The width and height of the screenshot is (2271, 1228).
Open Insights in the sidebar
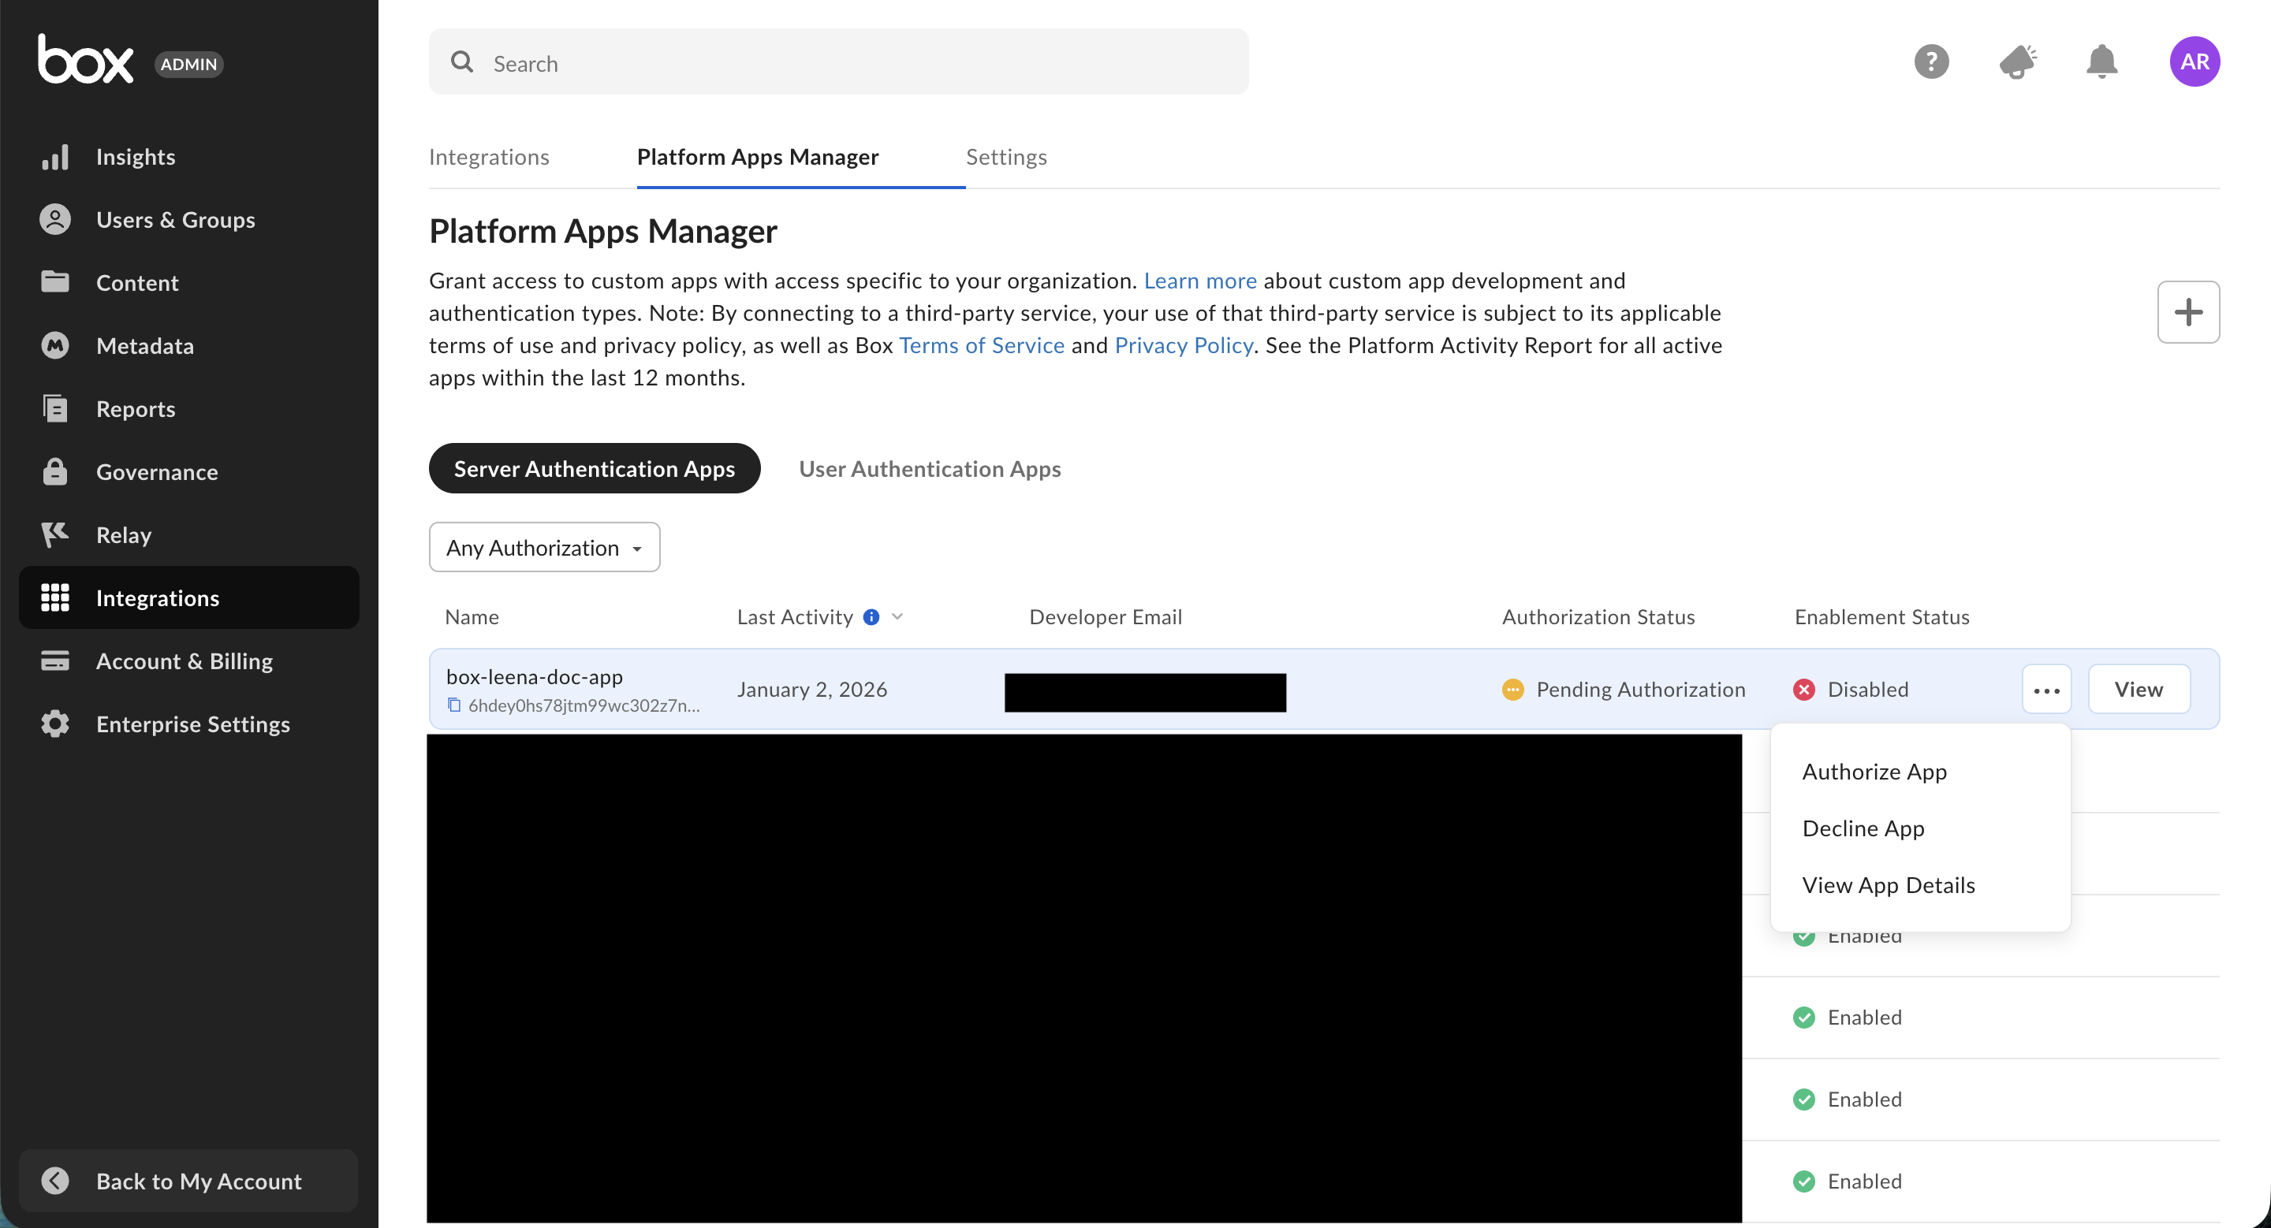pyautogui.click(x=135, y=157)
